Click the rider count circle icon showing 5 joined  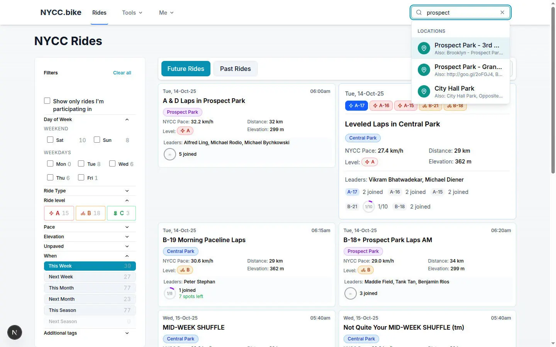pyautogui.click(x=170, y=154)
